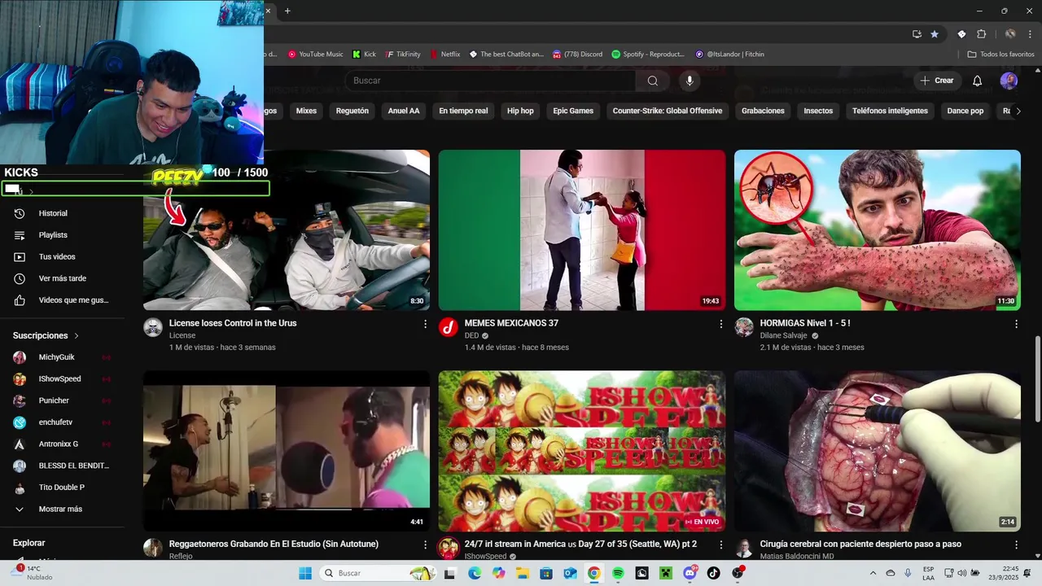Open the TikFinity bookmark
Screen dimensions: 1042x586
(x=403, y=55)
